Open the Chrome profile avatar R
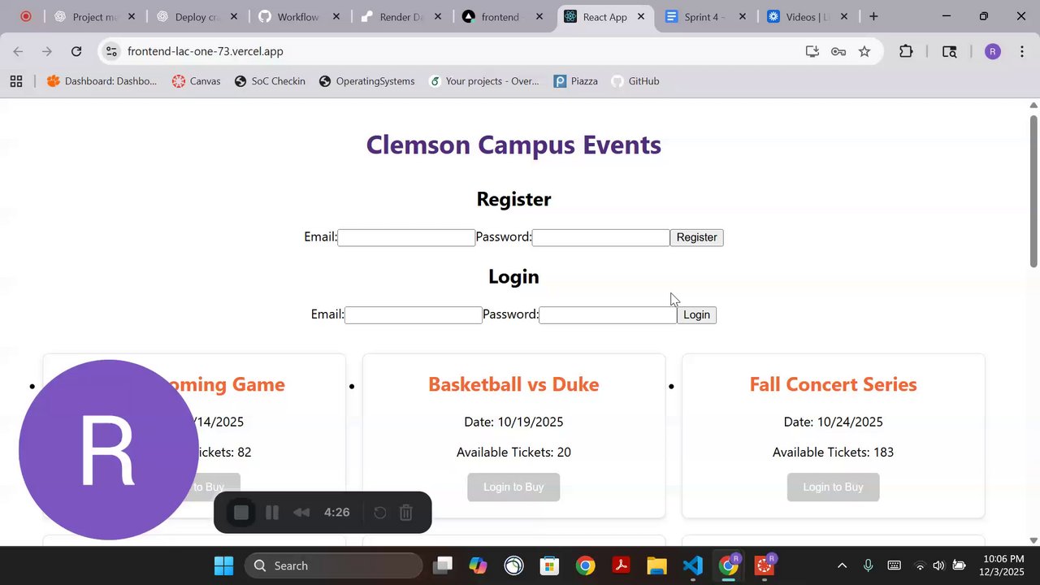The width and height of the screenshot is (1040, 585). coord(992,51)
